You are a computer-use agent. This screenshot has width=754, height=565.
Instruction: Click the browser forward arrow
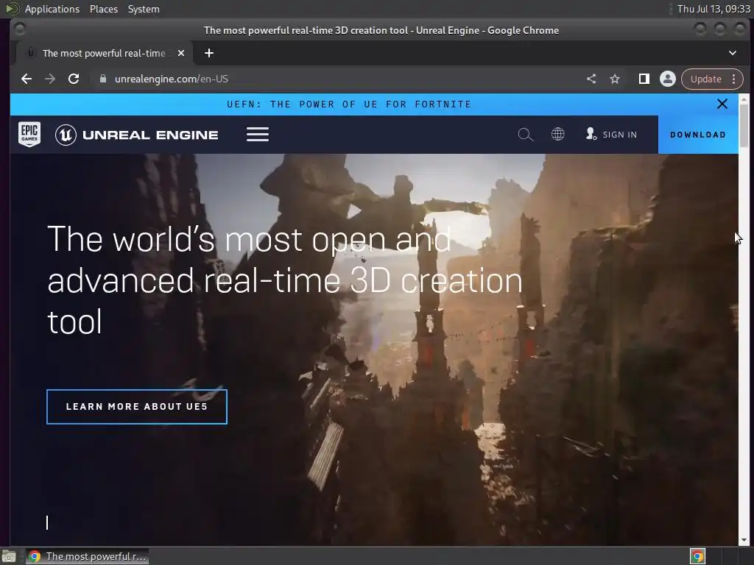(50, 79)
